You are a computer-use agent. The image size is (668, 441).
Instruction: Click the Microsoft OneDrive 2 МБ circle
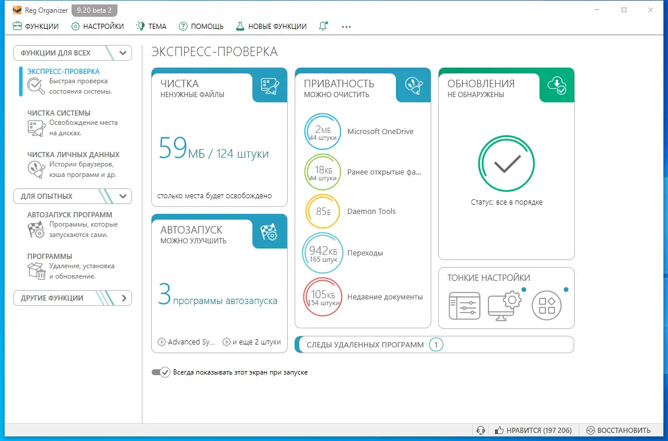tap(323, 131)
